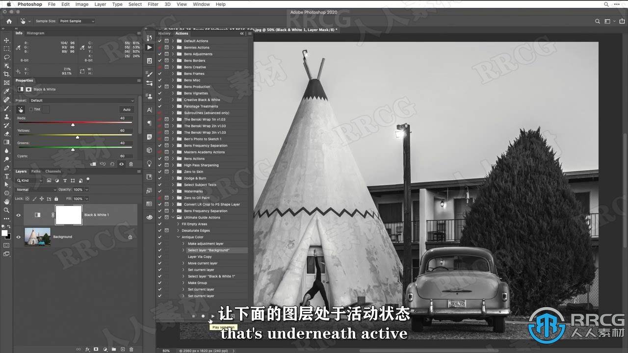Select the Gradient tool
Viewport: 628px width, 353px height.
[6, 142]
